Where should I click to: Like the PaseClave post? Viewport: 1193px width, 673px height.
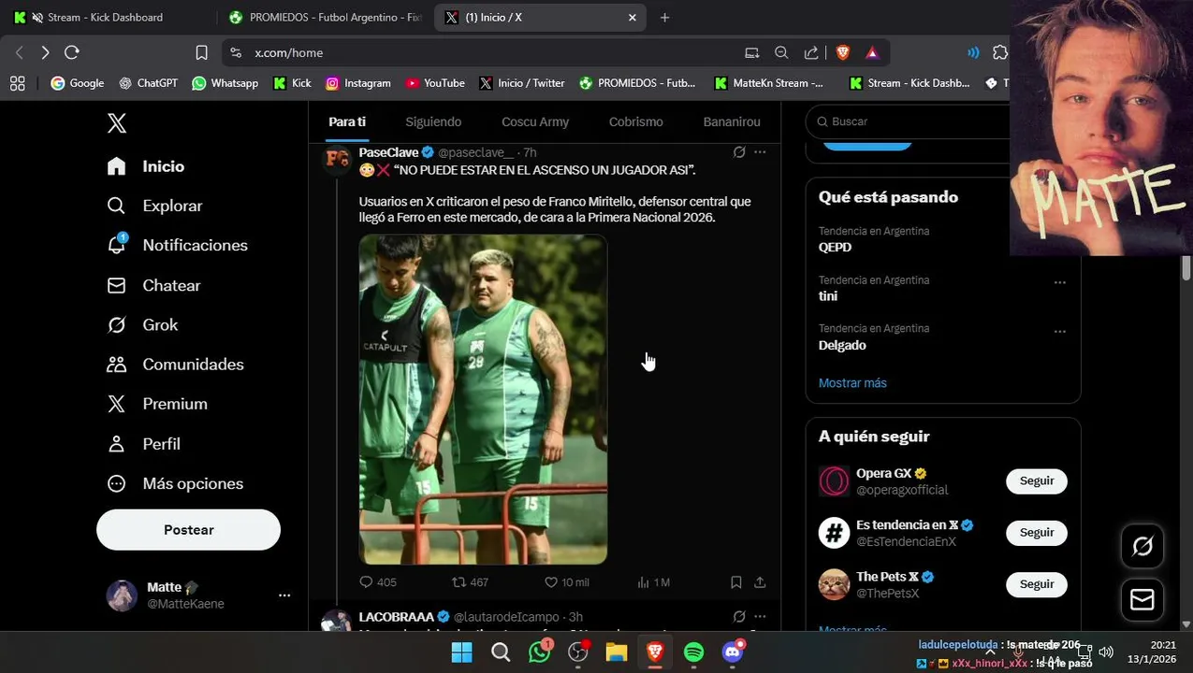tap(567, 582)
